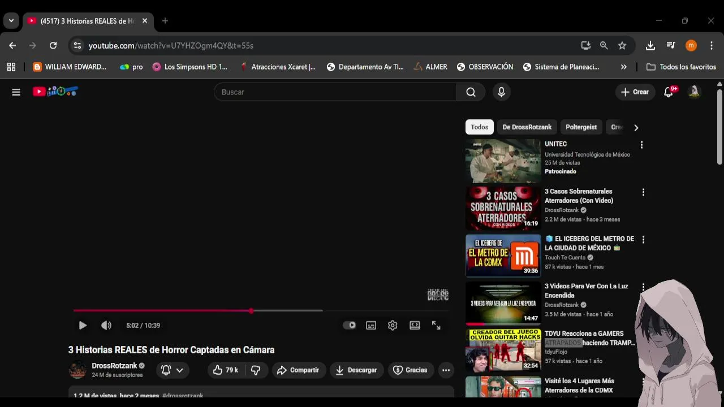The height and width of the screenshot is (407, 724).
Task: Open options for 3 Casos Sobrenaturales video
Action: click(643, 192)
